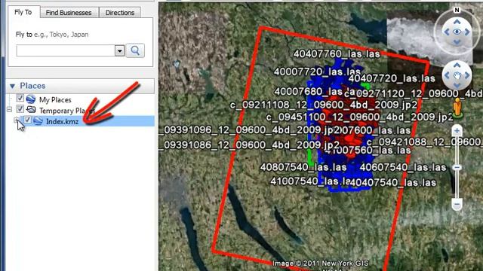Pan up with move joystick arrow
This screenshot has height=271, width=483.
[x=457, y=65]
